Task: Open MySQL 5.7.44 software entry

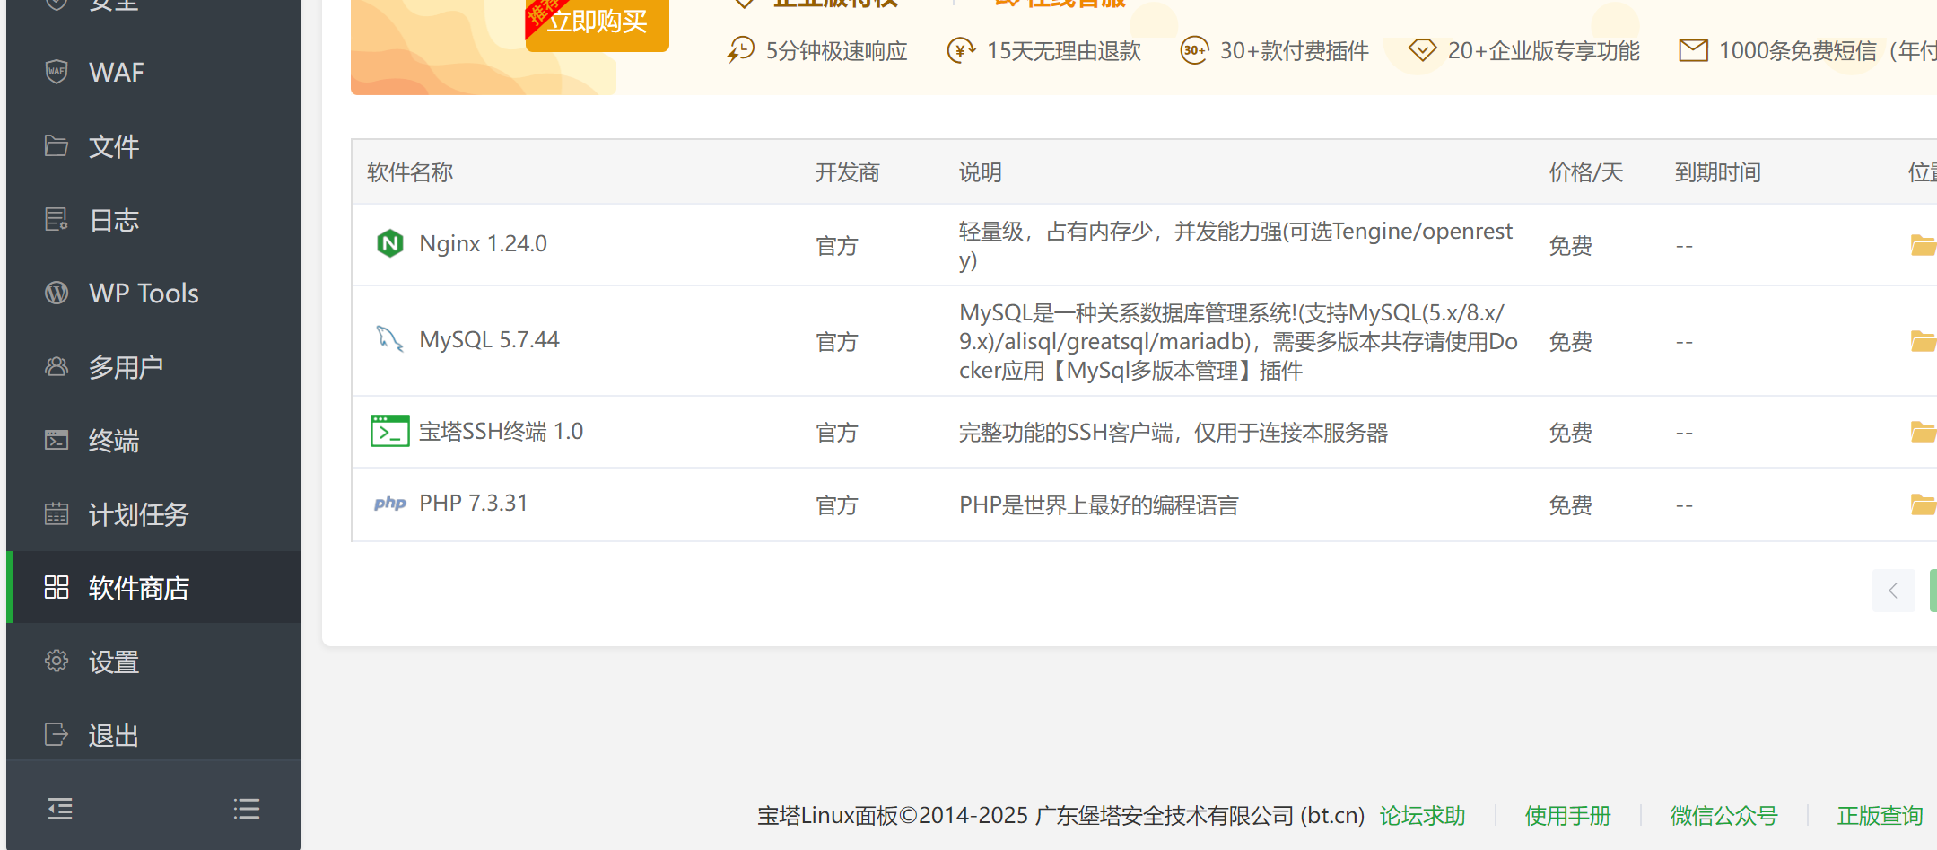Action: point(489,339)
